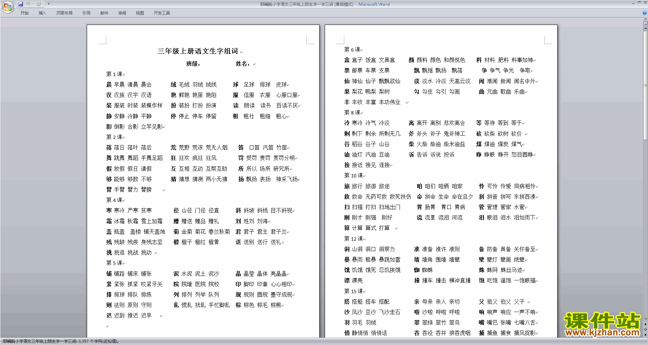Switch to the 插入 ribbon tab
Screen dimensions: 648x345
click(42, 13)
